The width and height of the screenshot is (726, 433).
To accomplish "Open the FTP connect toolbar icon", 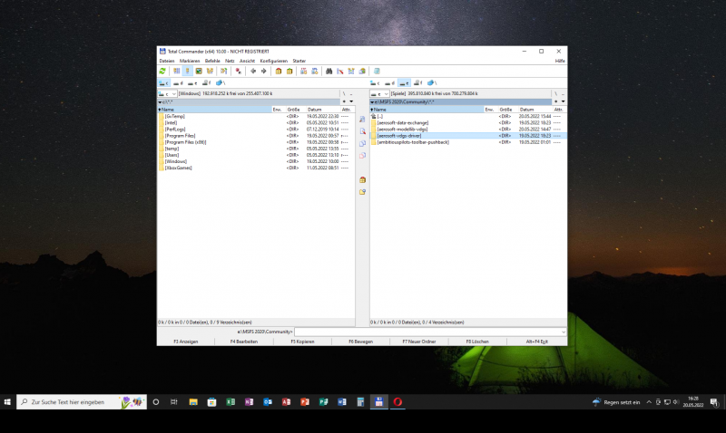I will (x=304, y=72).
